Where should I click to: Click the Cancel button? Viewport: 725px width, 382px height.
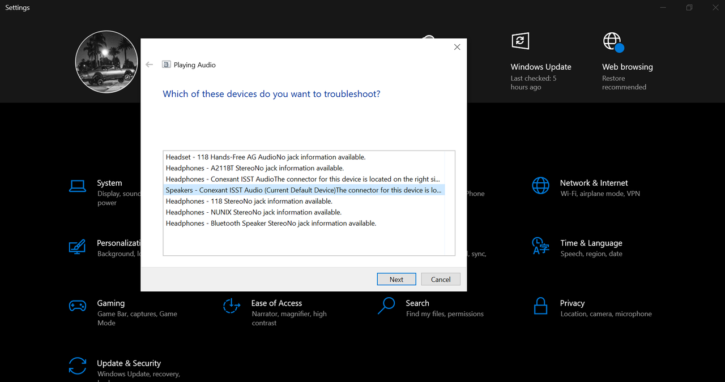point(441,279)
